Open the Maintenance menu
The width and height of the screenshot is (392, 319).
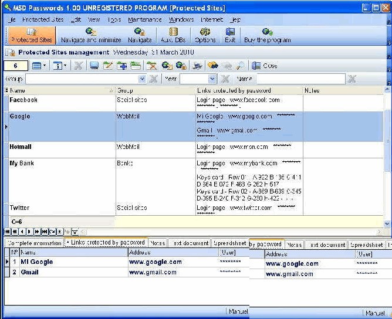coord(145,20)
